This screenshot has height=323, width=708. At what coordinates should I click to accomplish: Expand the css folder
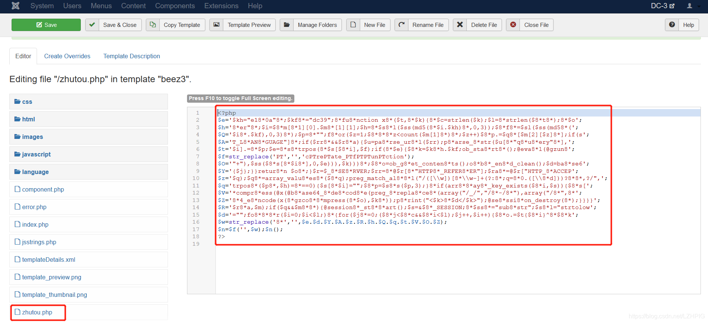click(x=89, y=102)
